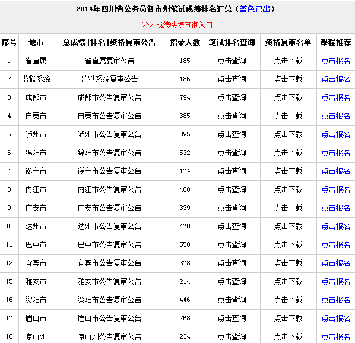The image size is (355, 343).
Task: Click 点击报名 in the 内江市 row
Action: pos(336,189)
